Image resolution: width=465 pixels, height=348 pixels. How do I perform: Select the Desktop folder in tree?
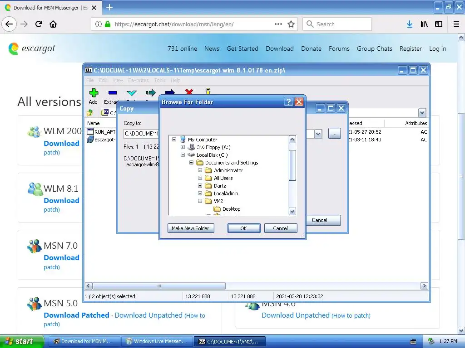231,208
